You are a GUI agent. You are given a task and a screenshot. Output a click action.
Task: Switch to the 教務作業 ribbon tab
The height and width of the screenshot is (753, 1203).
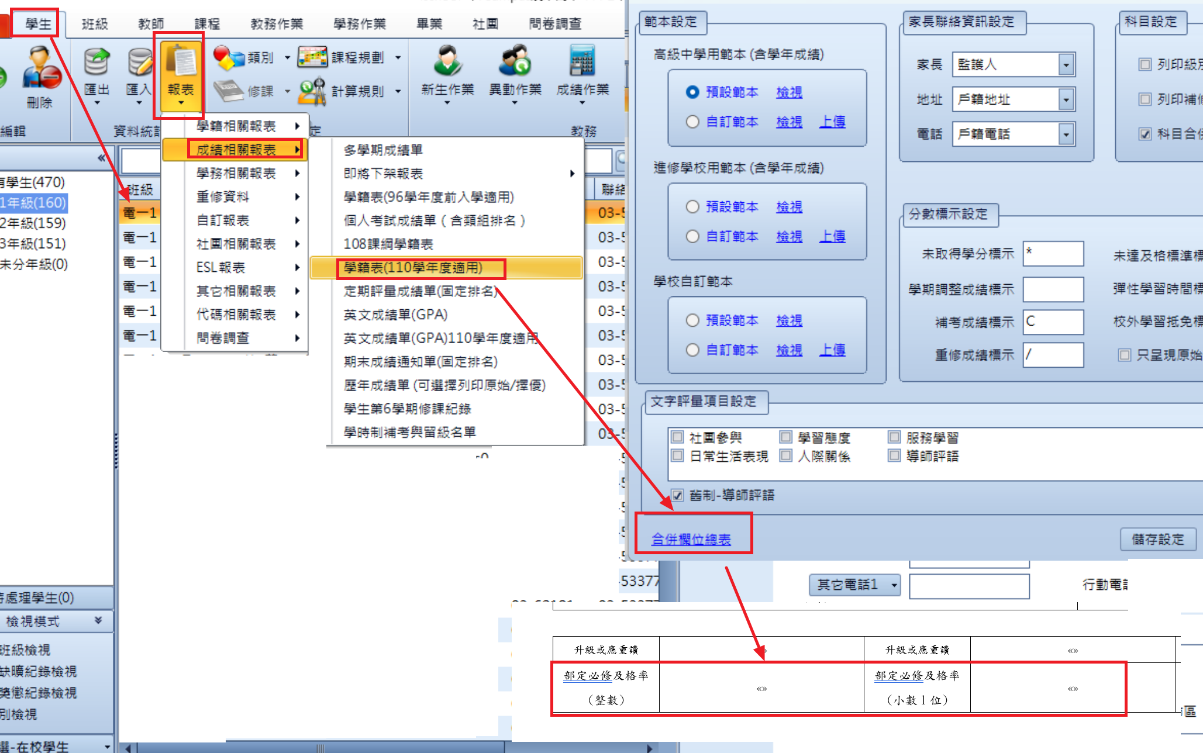[x=277, y=24]
